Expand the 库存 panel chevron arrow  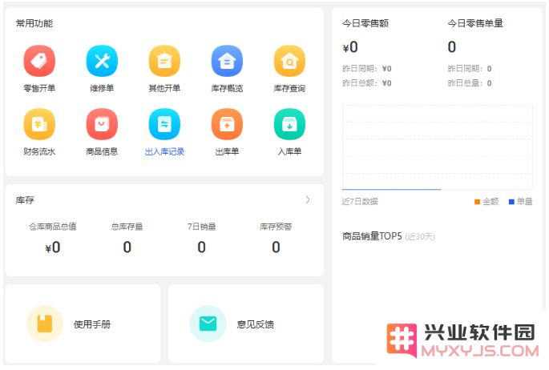(308, 199)
